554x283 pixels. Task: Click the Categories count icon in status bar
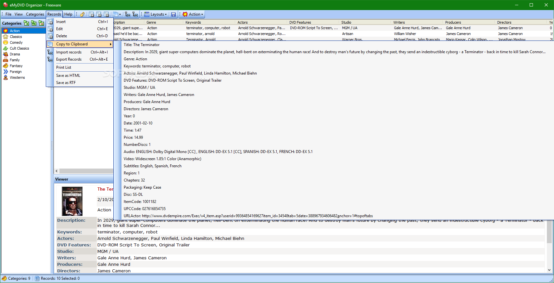4,278
